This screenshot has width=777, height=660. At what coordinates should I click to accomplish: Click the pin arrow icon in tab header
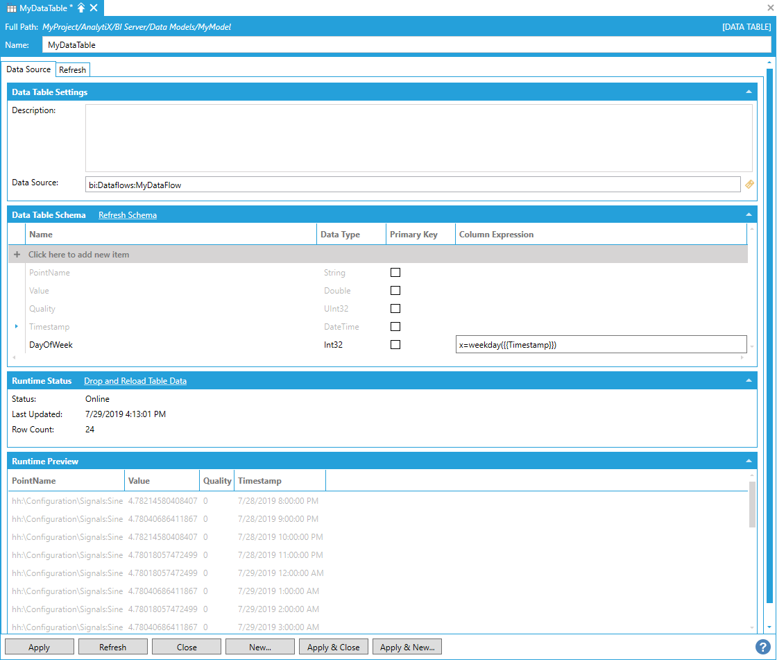point(81,8)
